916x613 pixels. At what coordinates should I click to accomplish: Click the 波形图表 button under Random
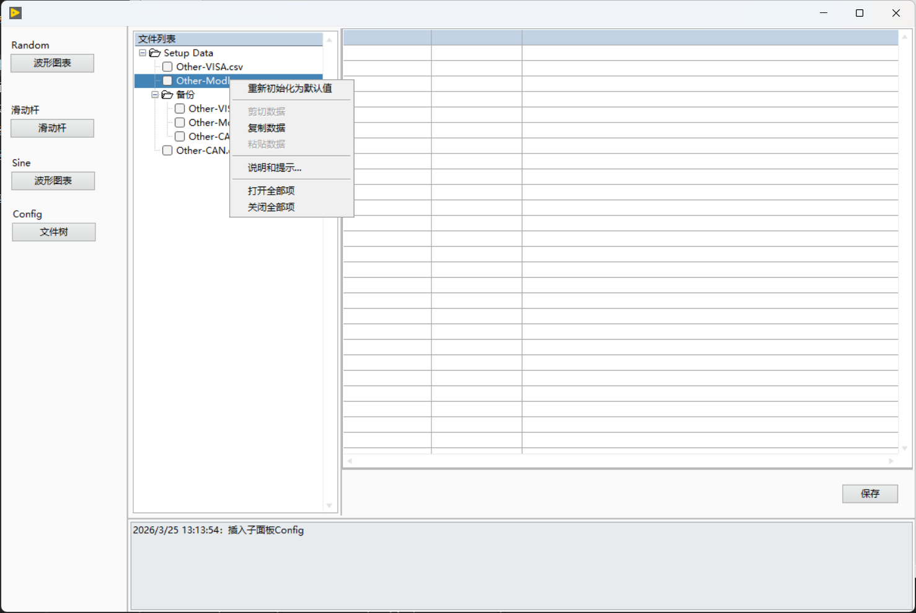(x=52, y=63)
